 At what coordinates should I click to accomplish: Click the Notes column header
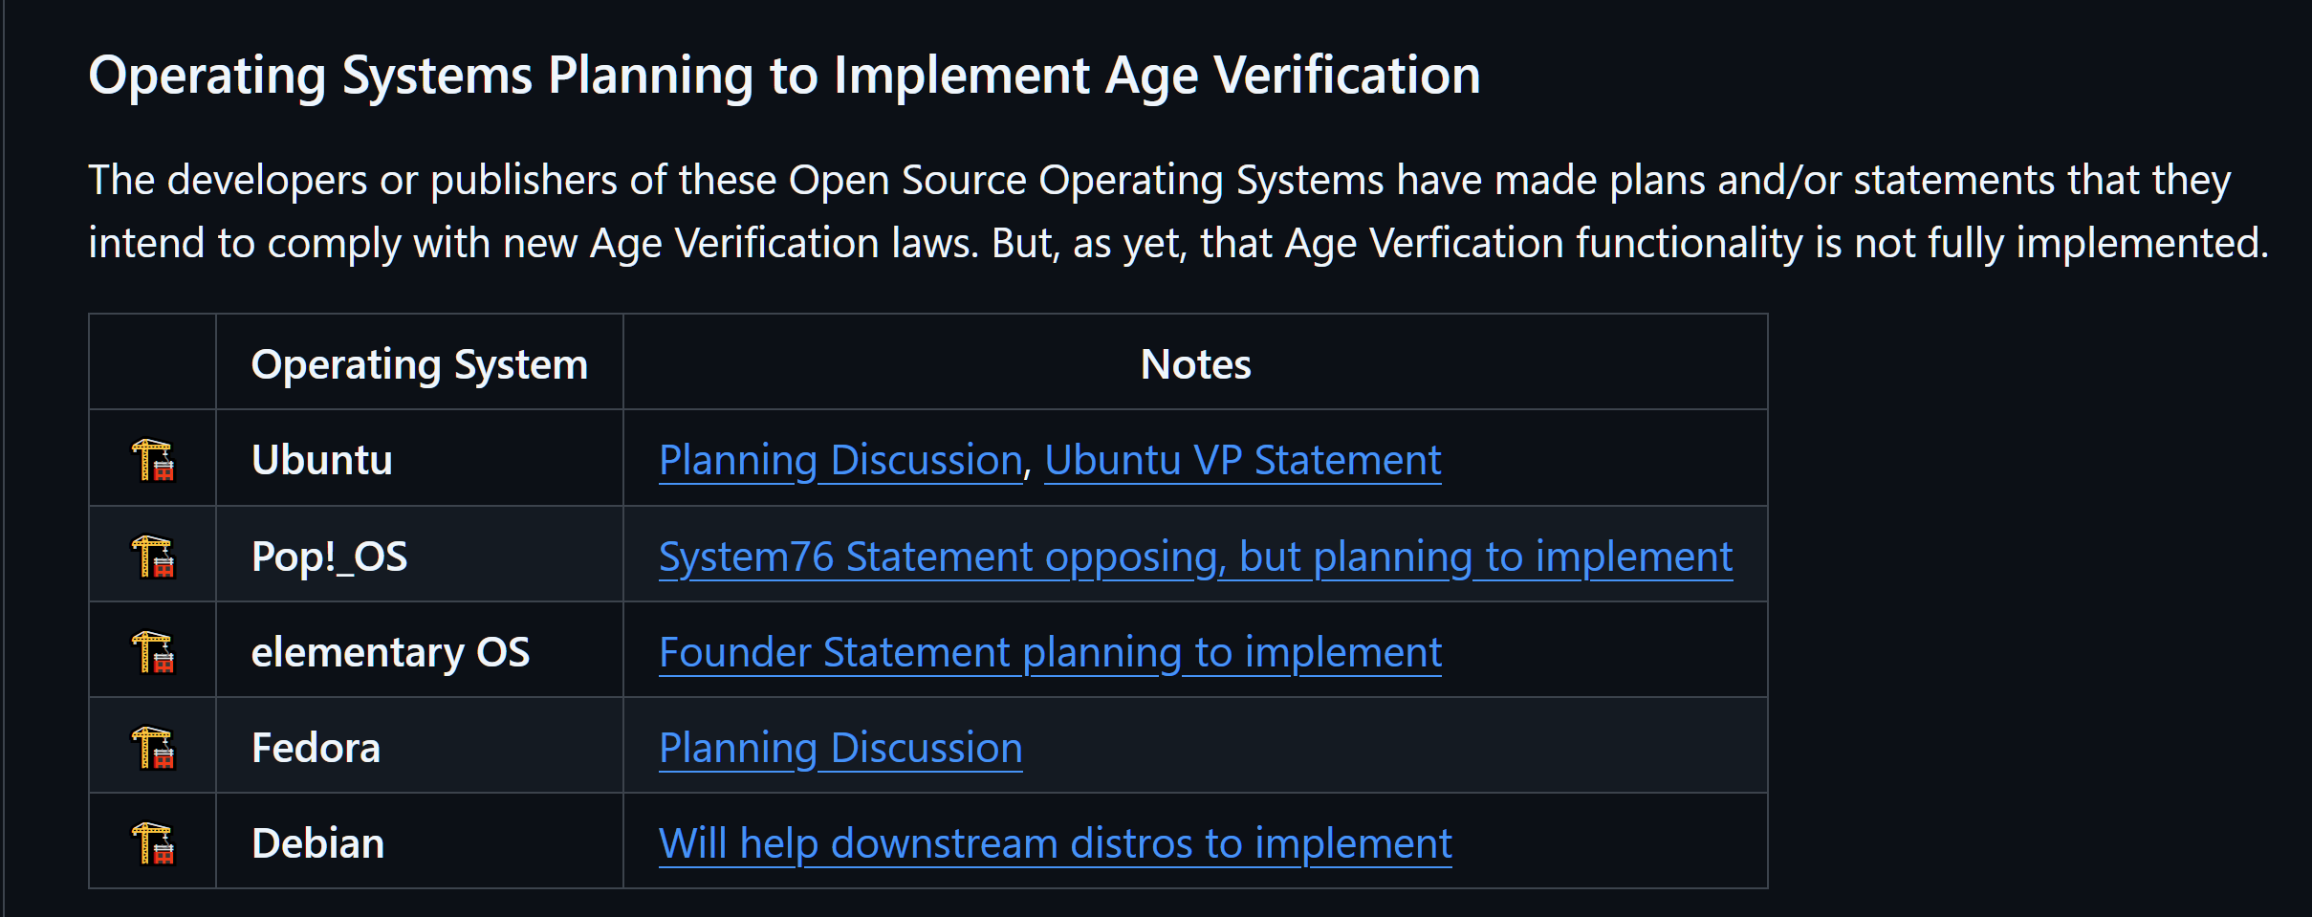coord(1195,364)
